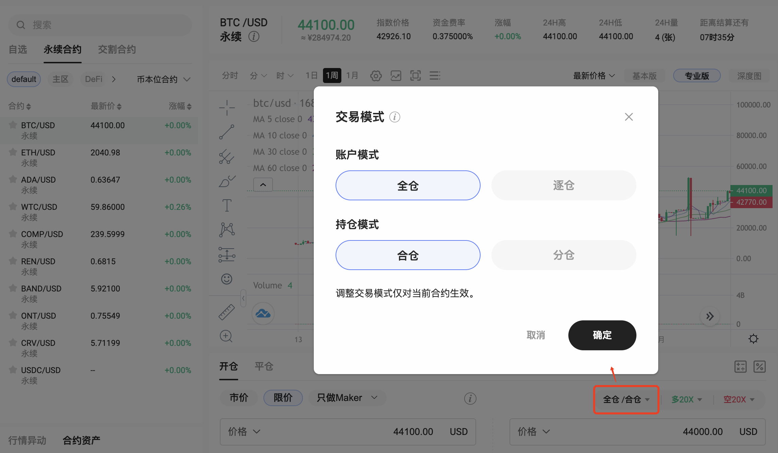
Task: Open the 只做Maker order type dropdown
Action: [347, 398]
